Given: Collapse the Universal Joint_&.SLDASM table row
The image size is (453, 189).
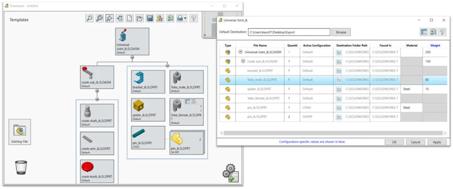Looking at the screenshot, I should click(240, 52).
